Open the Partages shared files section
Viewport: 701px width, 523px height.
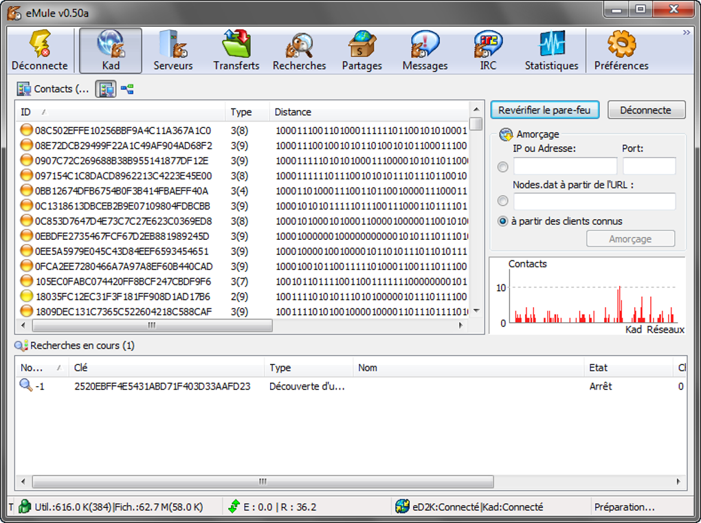pyautogui.click(x=361, y=50)
